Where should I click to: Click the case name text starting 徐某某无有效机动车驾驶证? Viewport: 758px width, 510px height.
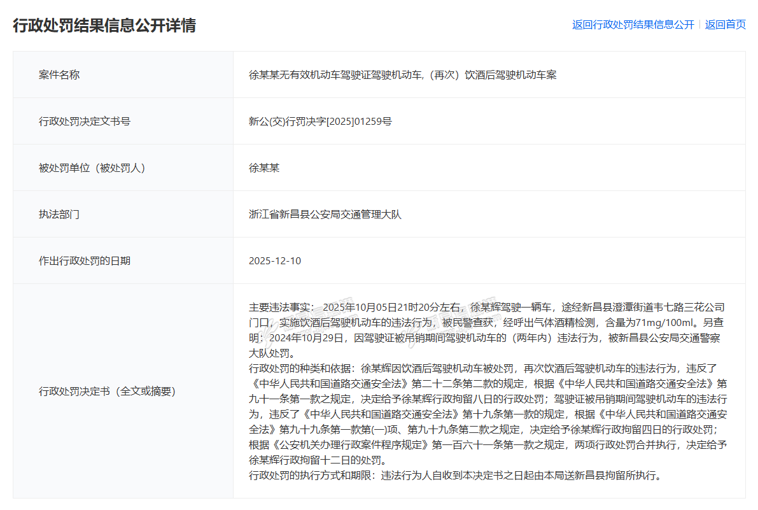coord(402,74)
